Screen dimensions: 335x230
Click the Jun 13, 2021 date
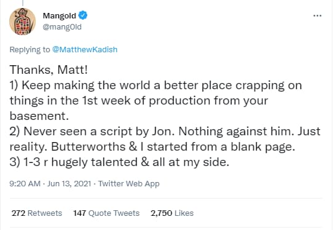[69, 183]
